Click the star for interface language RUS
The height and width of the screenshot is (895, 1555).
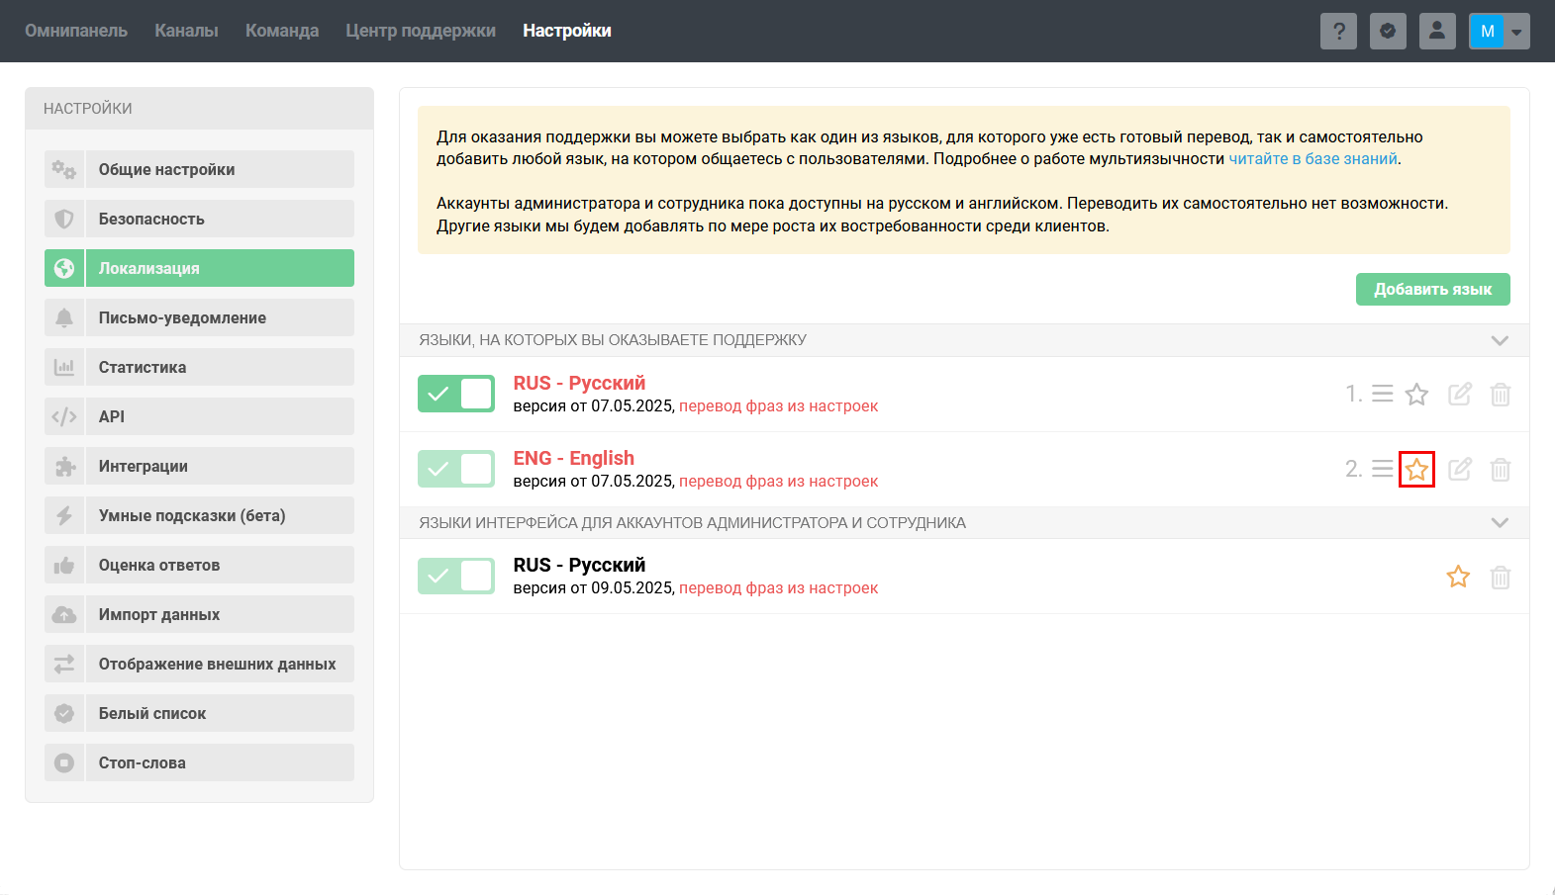pos(1458,577)
